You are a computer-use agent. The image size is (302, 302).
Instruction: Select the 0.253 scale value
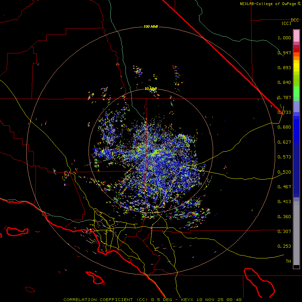pyautogui.click(x=284, y=246)
